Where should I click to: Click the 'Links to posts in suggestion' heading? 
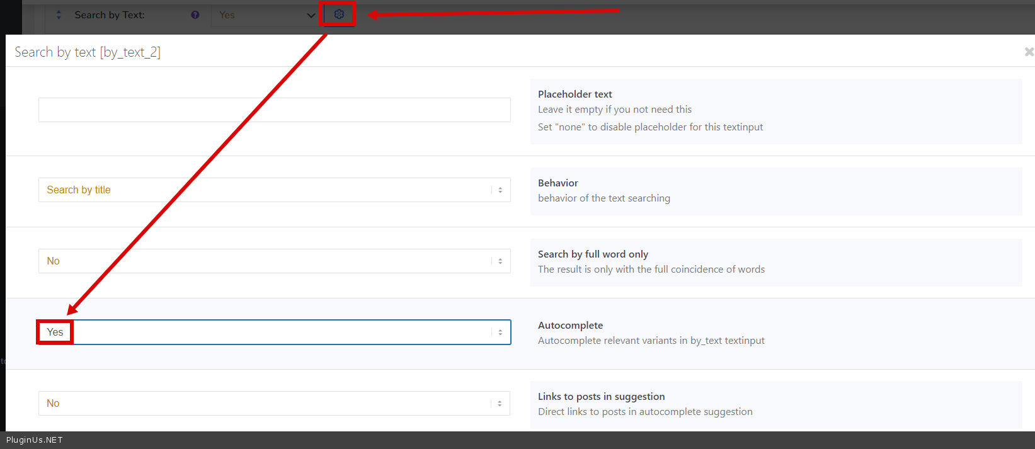point(601,396)
